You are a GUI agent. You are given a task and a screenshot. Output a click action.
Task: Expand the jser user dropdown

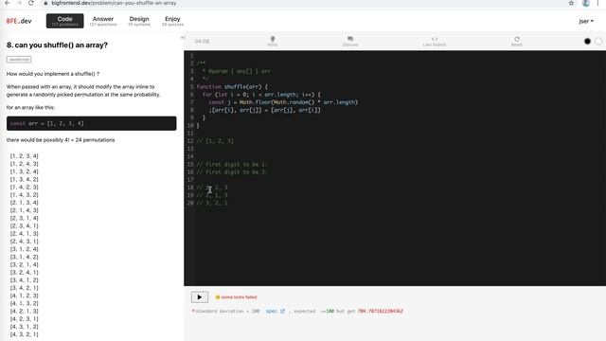coord(586,21)
